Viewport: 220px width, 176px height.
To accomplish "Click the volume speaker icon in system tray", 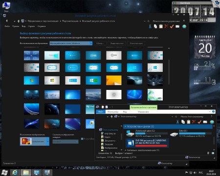I will (x=195, y=173).
